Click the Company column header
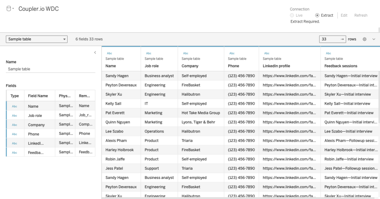Viewport: 380px width, 199px height. (x=190, y=66)
